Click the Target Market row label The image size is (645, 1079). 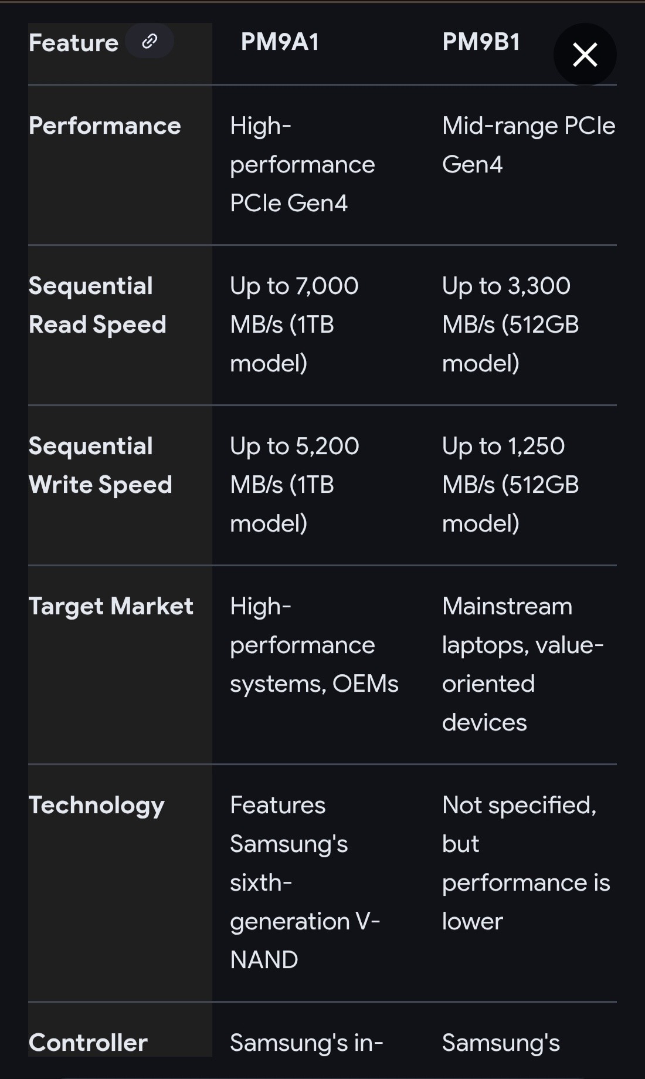[111, 606]
